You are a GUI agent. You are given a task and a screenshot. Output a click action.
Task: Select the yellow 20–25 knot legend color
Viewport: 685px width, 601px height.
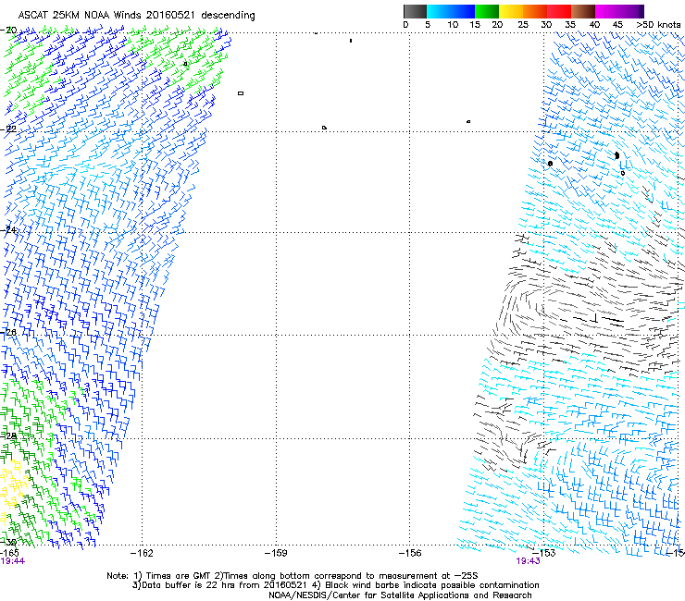tap(511, 11)
